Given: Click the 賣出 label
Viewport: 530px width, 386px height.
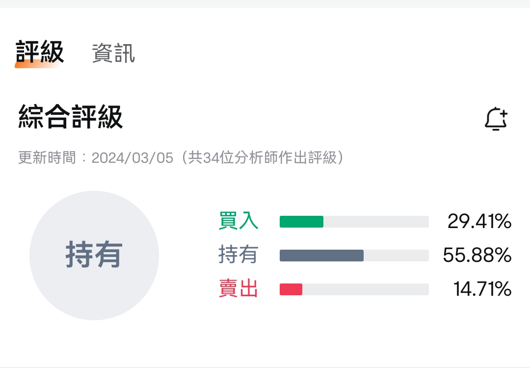Looking at the screenshot, I should (238, 289).
